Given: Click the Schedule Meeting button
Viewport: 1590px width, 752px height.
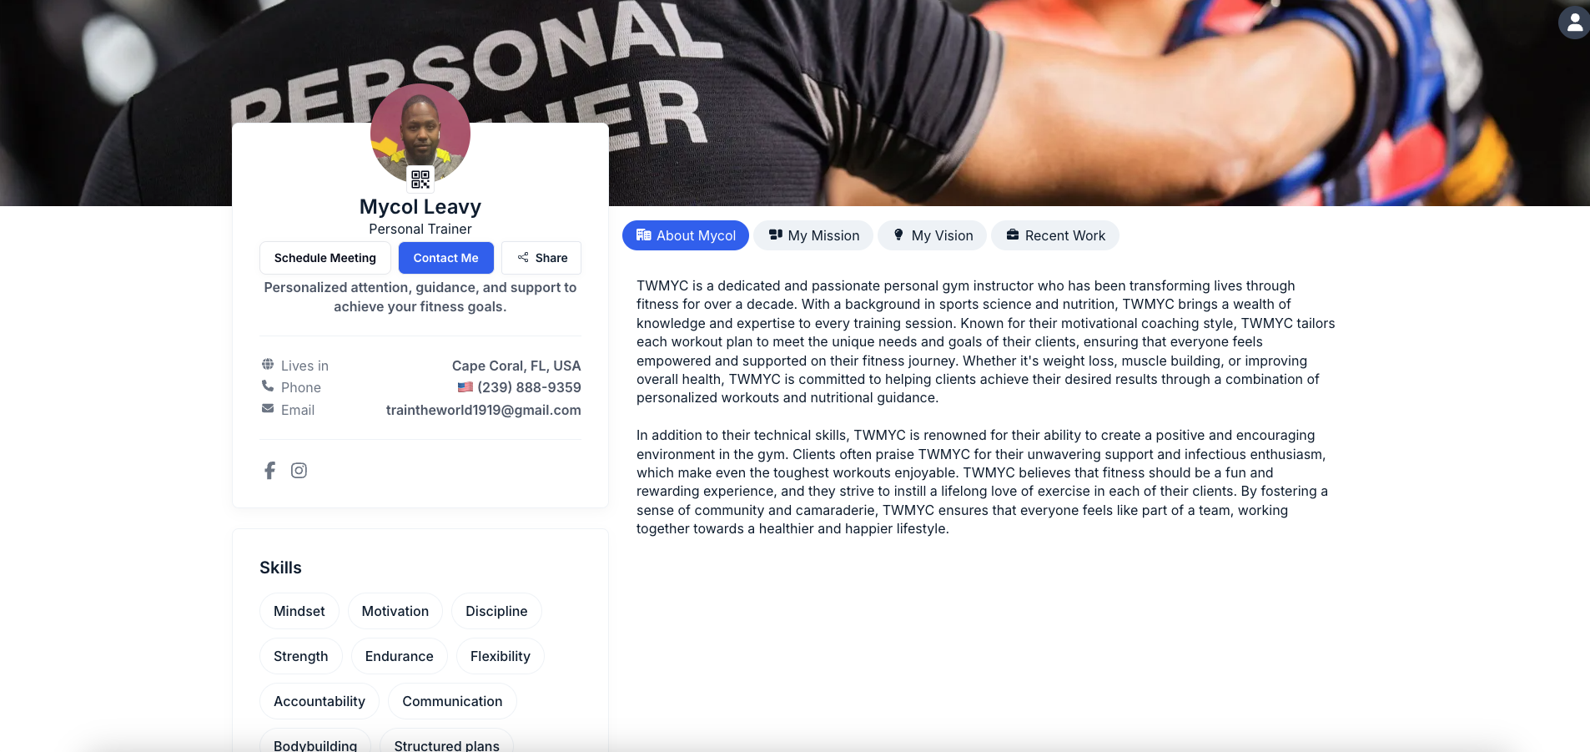Looking at the screenshot, I should 325,258.
